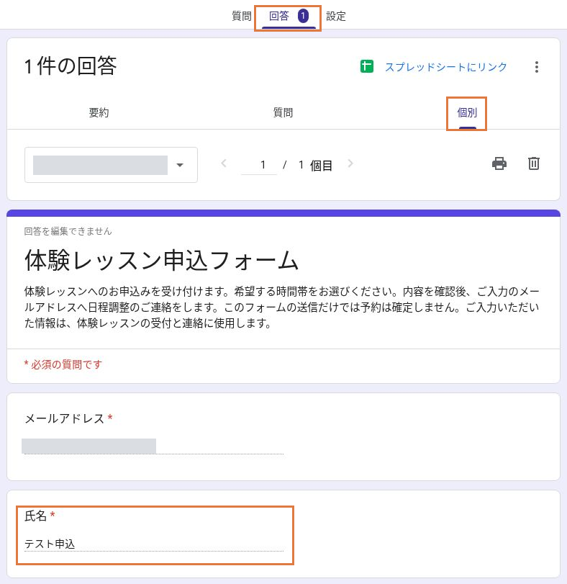Viewport: 567px width, 584px height.
Task: Open the three-dot more options menu
Action: pyautogui.click(x=536, y=67)
